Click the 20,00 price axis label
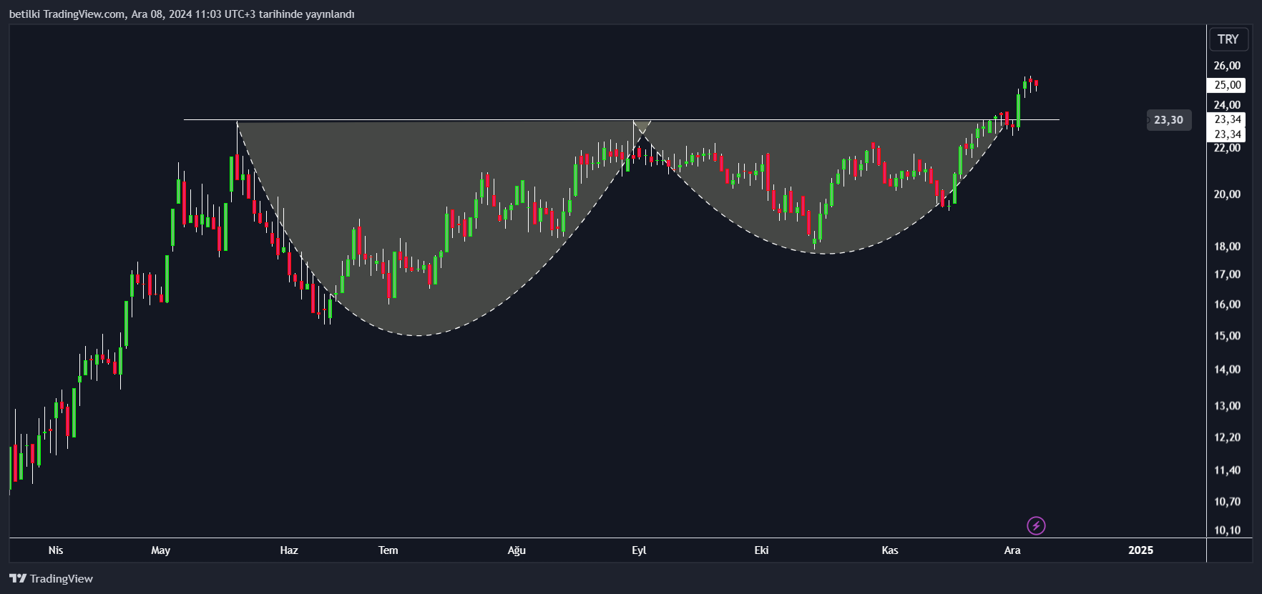Image resolution: width=1262 pixels, height=594 pixels. pos(1227,194)
